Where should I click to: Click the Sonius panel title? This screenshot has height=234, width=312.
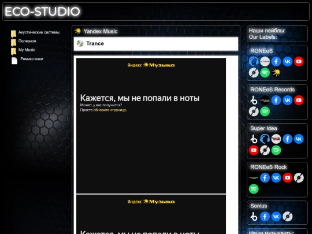click(x=259, y=206)
